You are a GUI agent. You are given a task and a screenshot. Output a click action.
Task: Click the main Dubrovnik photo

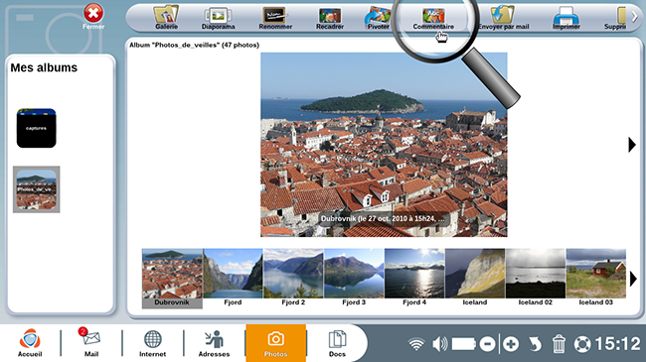pos(384,145)
